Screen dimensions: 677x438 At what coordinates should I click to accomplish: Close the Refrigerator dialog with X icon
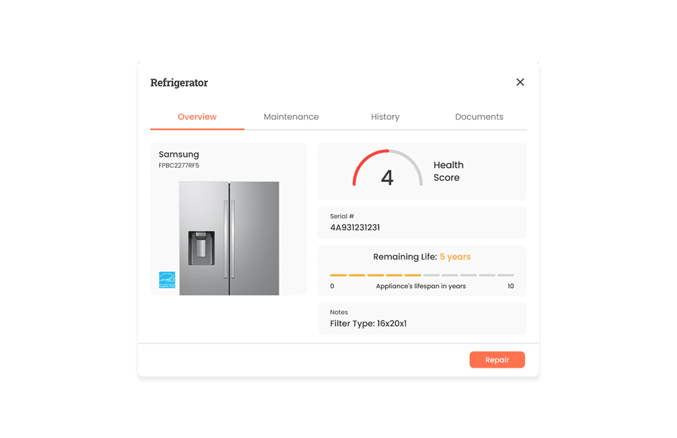520,82
